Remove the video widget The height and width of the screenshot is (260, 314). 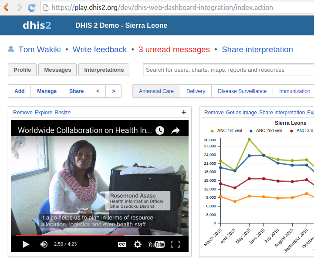pyautogui.click(x=23, y=113)
